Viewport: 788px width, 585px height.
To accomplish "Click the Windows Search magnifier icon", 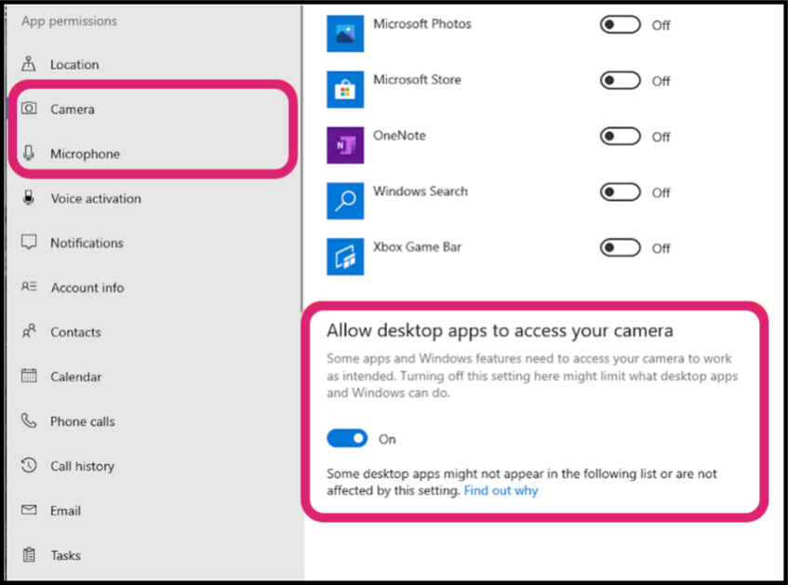I will click(x=345, y=201).
